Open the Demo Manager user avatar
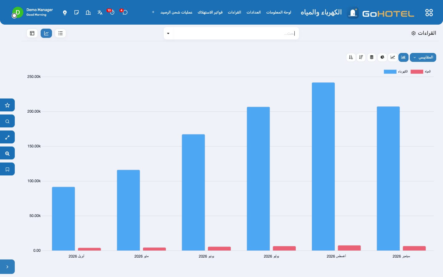443x277 pixels. 18,13
